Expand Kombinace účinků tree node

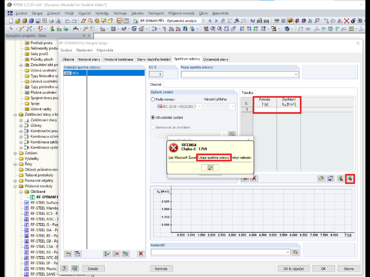21,137
